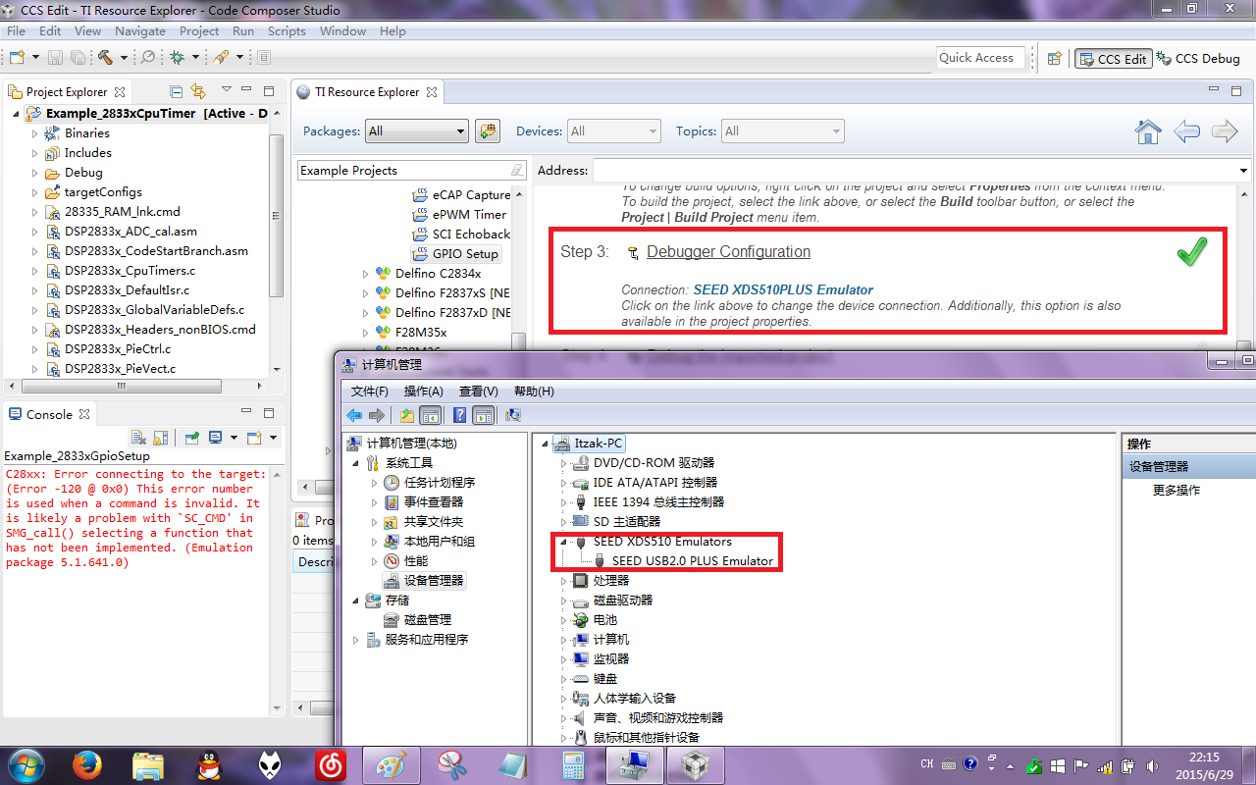Click the back arrow in Computer Management toolbar
Screen dimensions: 1256x785
(x=354, y=415)
